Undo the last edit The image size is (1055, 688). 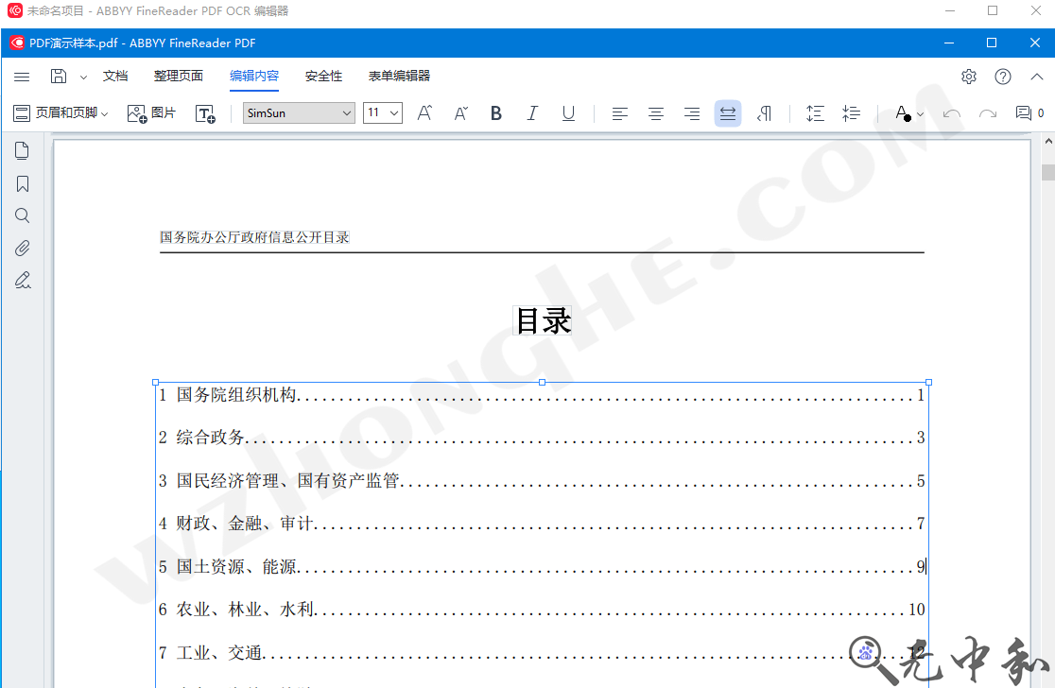tap(952, 112)
